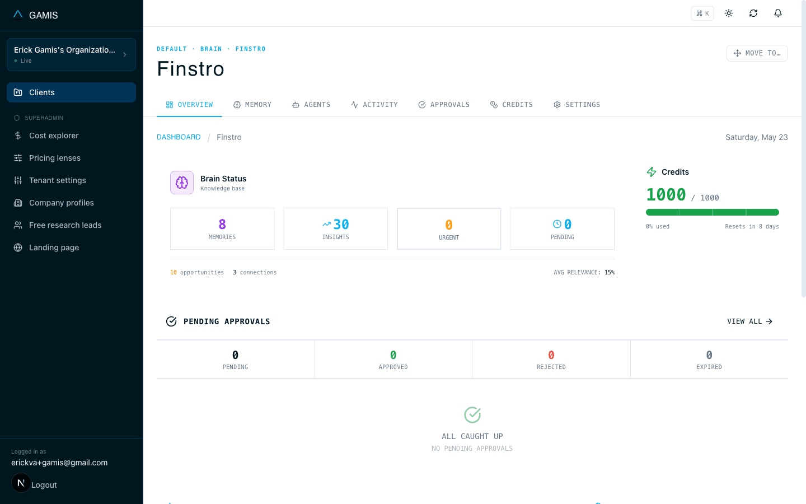Viewport: 806px width, 504px height.
Task: Click the Brain Status brain icon
Action: pos(182,183)
